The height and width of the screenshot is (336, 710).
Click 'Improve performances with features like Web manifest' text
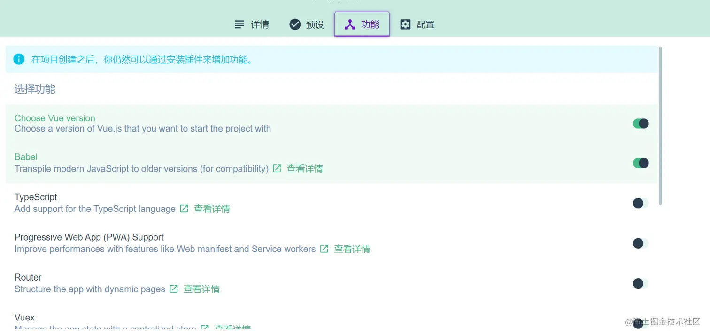point(165,249)
